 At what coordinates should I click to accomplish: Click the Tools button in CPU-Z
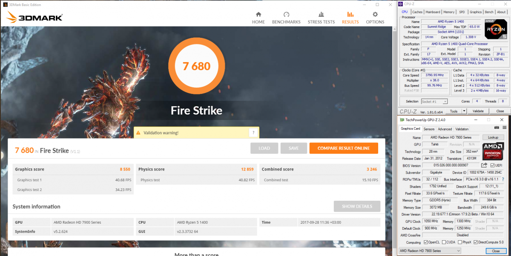pyautogui.click(x=454, y=111)
